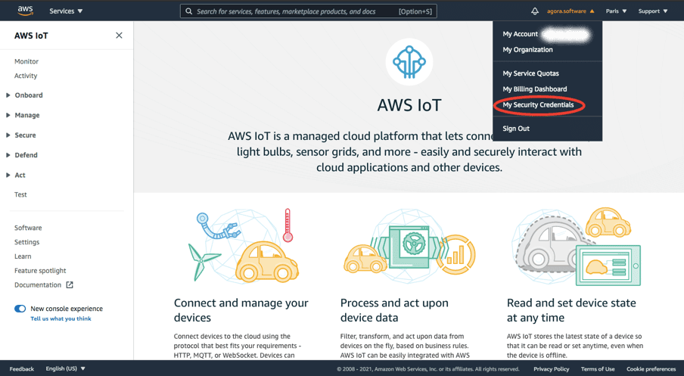Click the Connect and manage devices illustration
This screenshot has width=684, height=376.
243,244
